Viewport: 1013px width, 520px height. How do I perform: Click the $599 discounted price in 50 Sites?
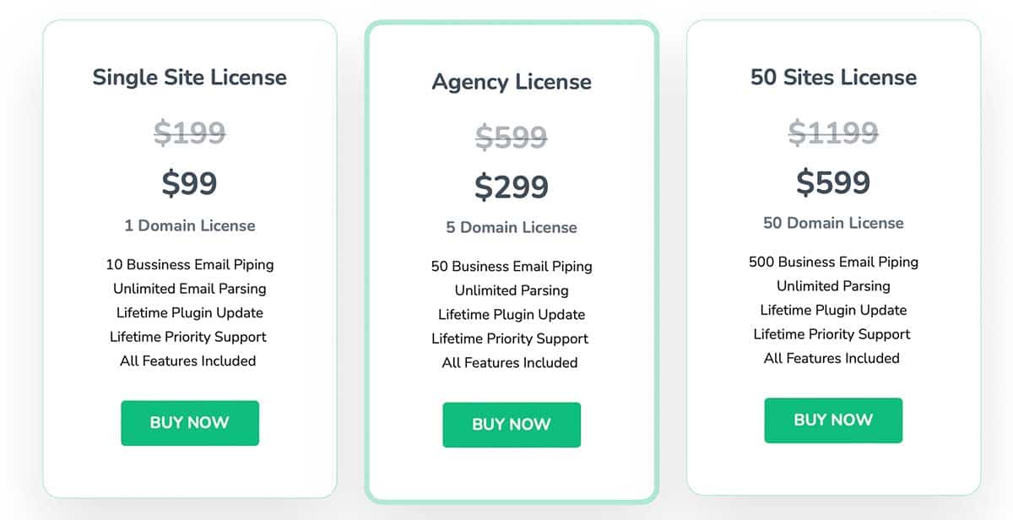pyautogui.click(x=833, y=181)
